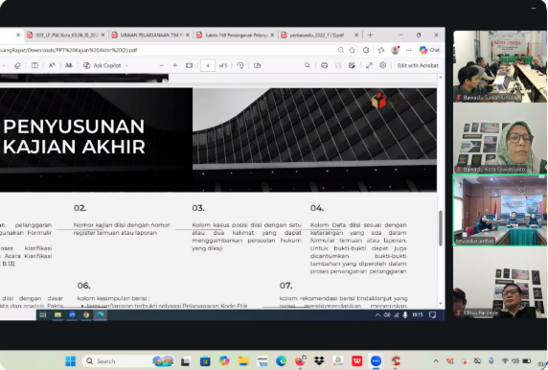Click the bawaslusumbar video tile

(500, 210)
